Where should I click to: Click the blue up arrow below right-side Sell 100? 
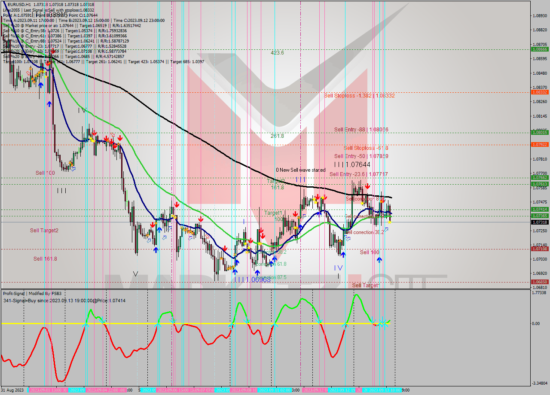(379, 259)
